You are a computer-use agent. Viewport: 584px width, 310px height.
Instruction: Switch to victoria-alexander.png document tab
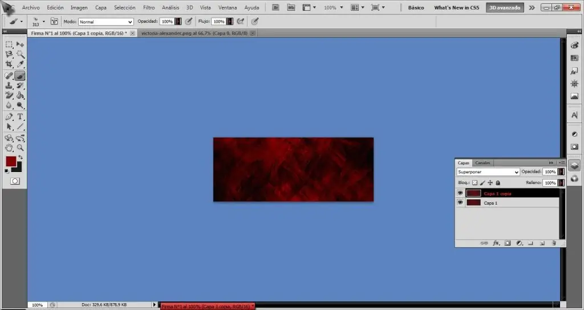(194, 33)
